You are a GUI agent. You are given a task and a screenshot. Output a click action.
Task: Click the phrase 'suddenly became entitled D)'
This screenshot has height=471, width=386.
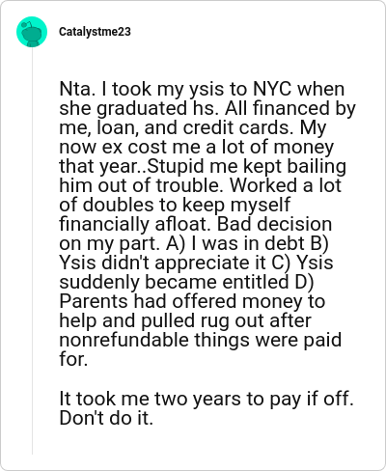(186, 282)
